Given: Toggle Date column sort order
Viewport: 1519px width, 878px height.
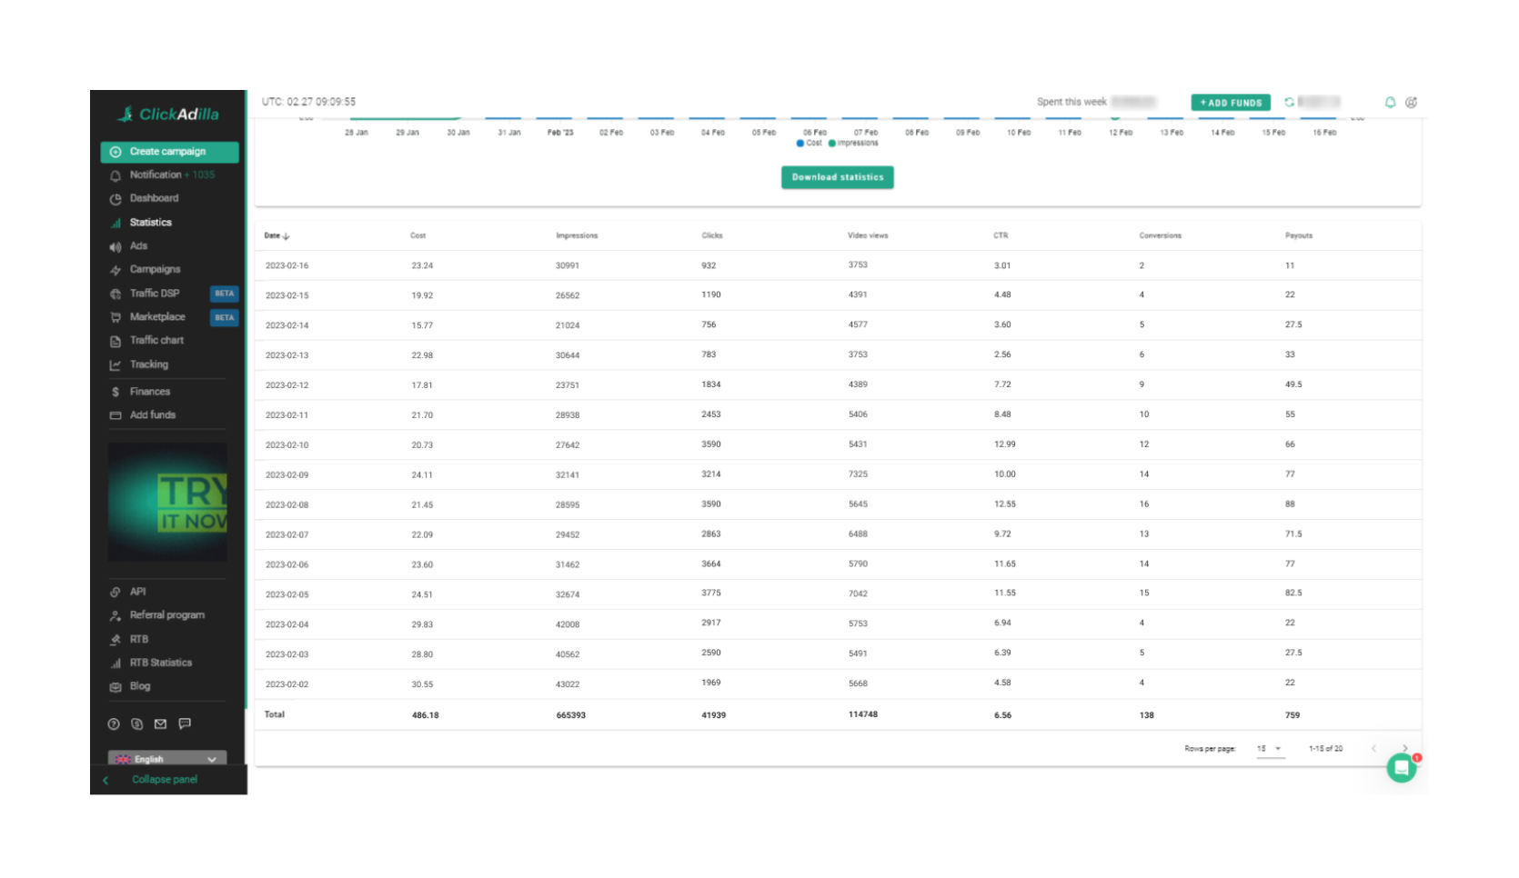Looking at the screenshot, I should point(276,234).
